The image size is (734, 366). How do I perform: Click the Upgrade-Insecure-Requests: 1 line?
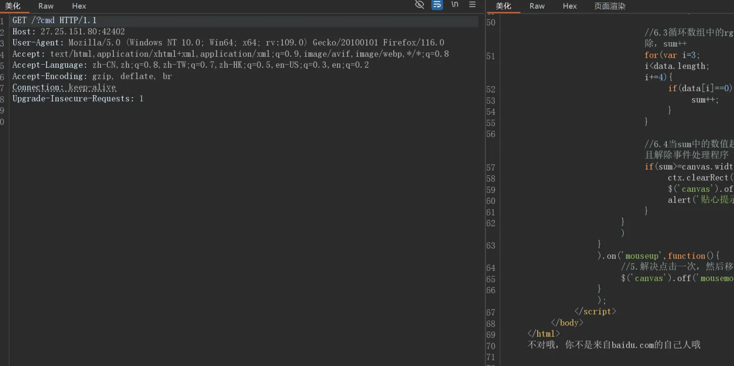point(78,98)
